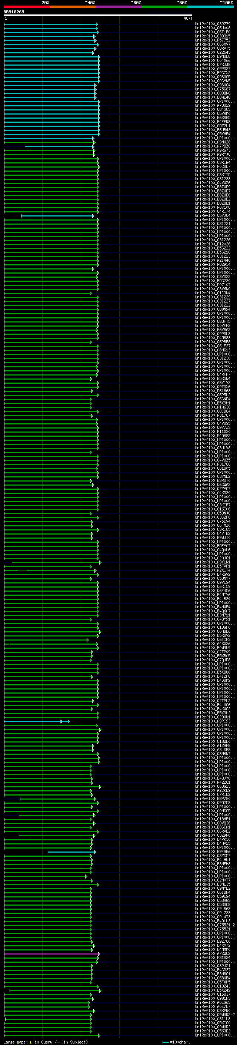Open hit UniRef100_A7SWU2
This screenshot has width=237, height=1045.
pos(213,953)
